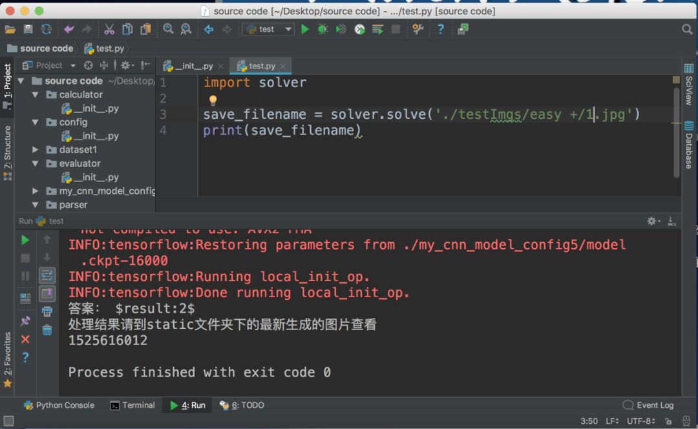Open Run panel gear settings
The height and width of the screenshot is (429, 698).
[653, 221]
